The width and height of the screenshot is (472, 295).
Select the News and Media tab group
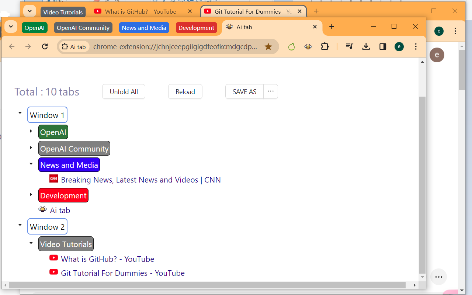144,28
